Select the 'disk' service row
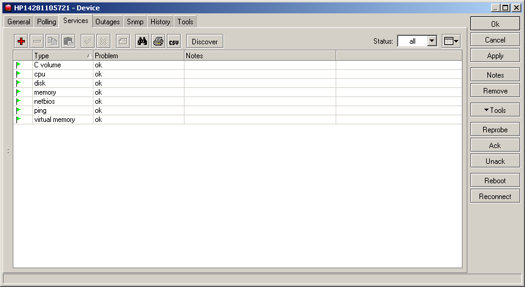 click(238, 83)
